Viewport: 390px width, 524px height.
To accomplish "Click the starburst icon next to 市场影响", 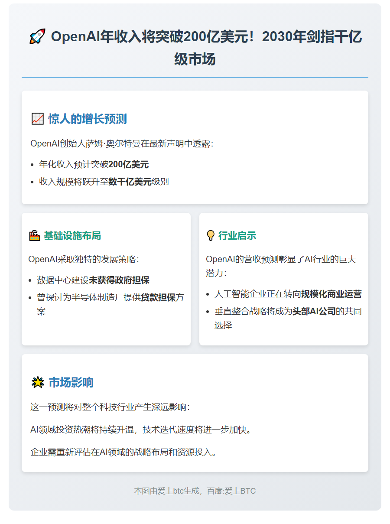I will click(x=38, y=381).
